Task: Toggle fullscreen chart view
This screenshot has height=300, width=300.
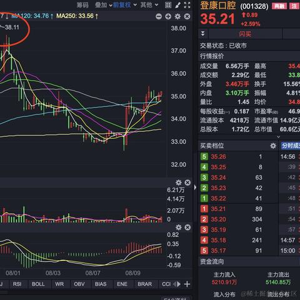Action: pos(187,5)
